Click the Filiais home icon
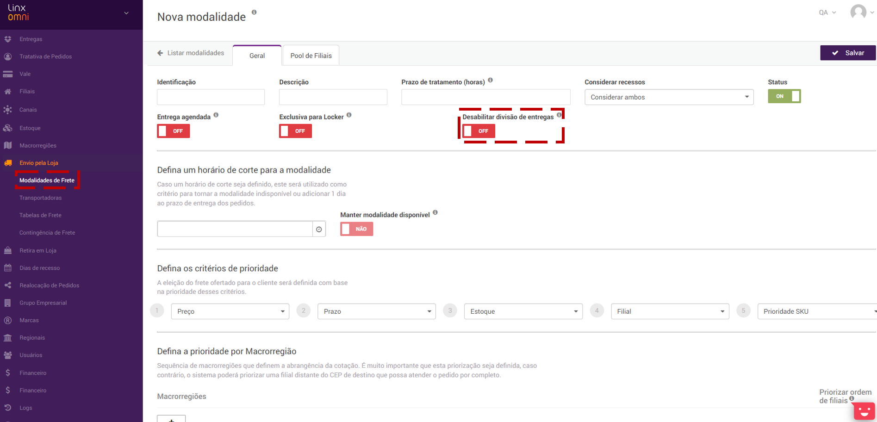Screen dimensions: 877x422 8,92
